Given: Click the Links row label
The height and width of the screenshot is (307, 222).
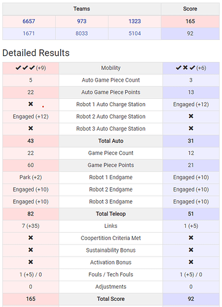Looking at the screenshot, I should pos(111,226).
